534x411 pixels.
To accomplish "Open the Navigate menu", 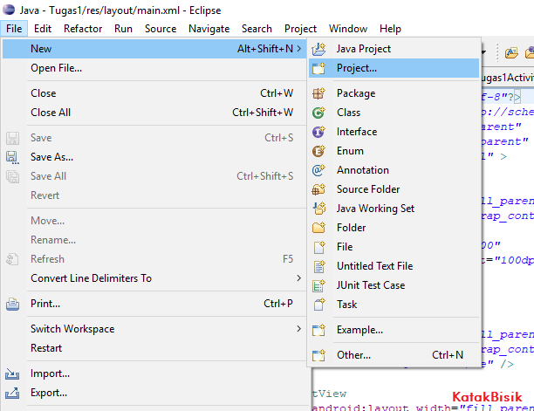I will pyautogui.click(x=209, y=29).
